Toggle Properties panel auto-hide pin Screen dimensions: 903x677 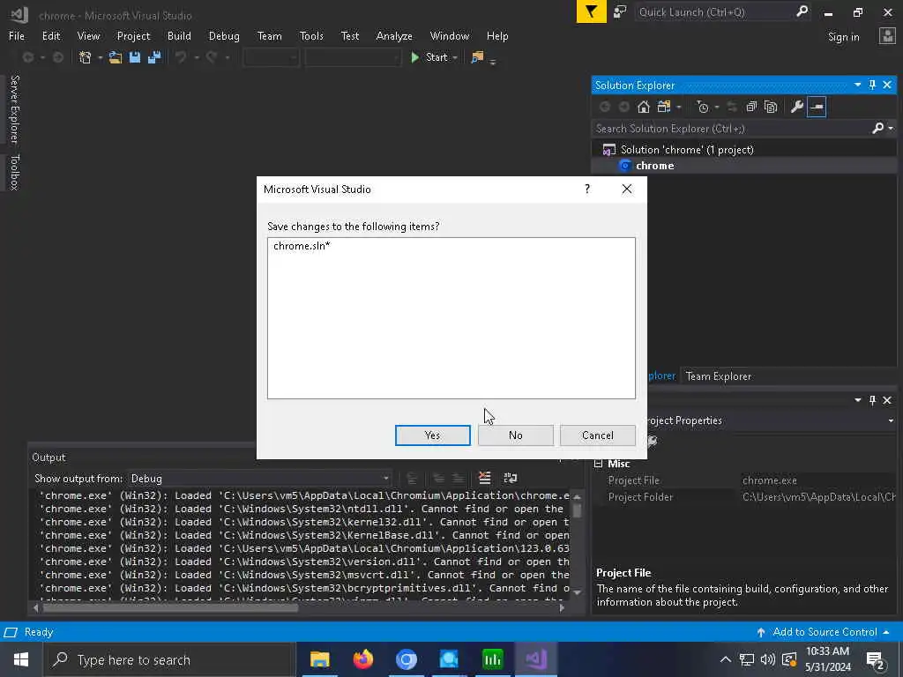pos(872,400)
